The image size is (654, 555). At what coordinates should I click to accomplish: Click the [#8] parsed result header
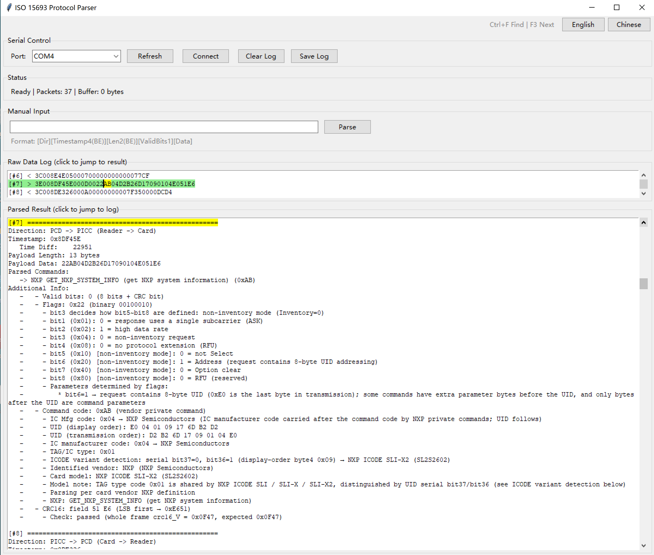coord(113,533)
